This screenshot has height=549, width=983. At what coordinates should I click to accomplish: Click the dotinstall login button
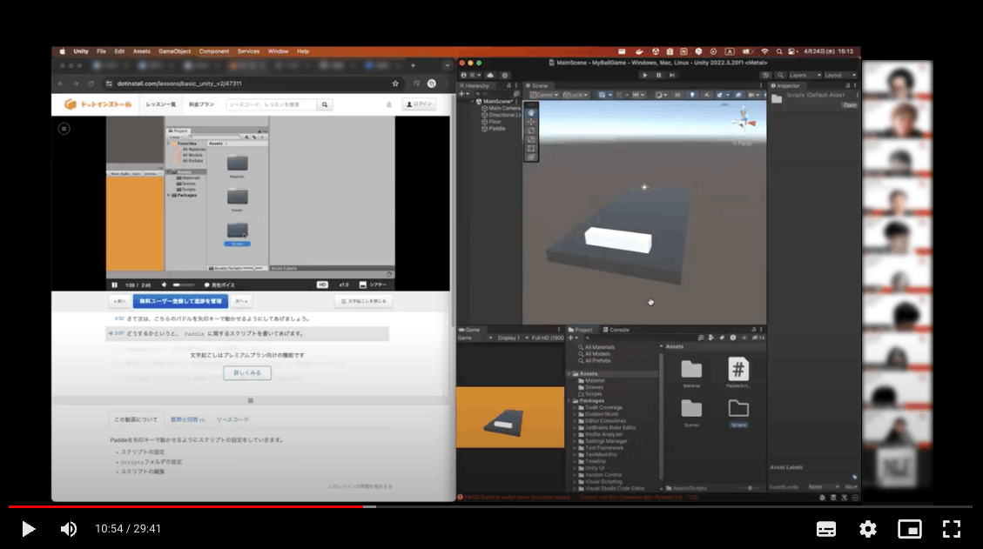(419, 104)
